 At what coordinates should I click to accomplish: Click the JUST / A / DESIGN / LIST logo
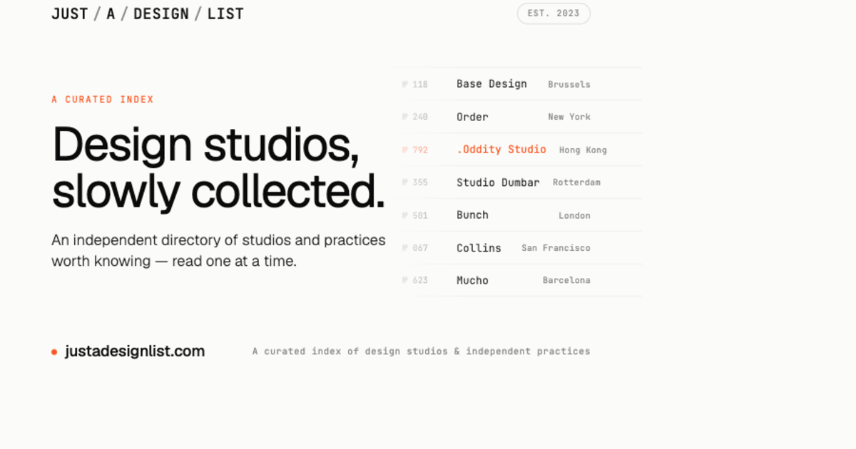[x=147, y=14]
